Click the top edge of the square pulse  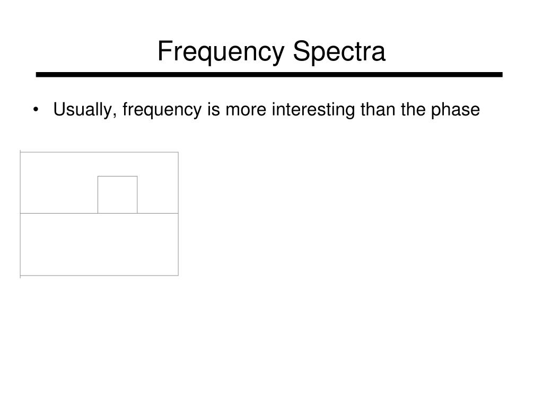[x=117, y=176]
